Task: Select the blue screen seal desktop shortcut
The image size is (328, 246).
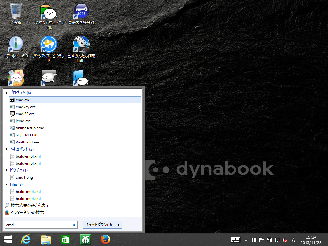Action: coord(81,78)
